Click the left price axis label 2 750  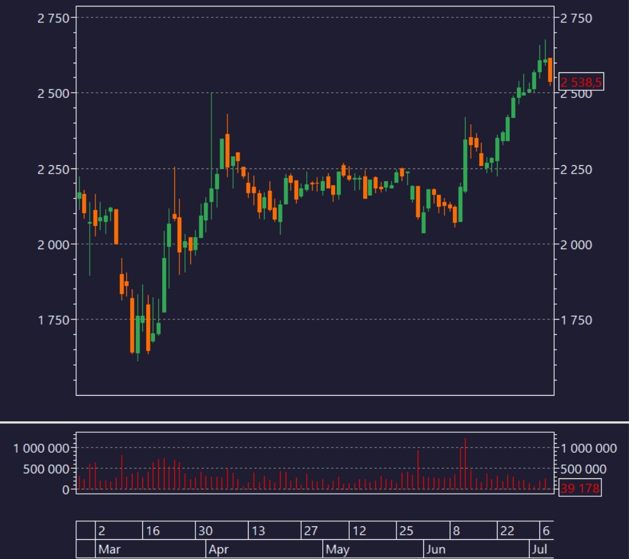coord(53,18)
